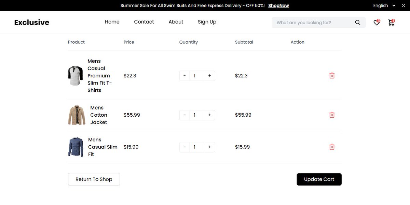Decrease quantity of the $22.3 T-Shirts
Image resolution: width=410 pixels, height=205 pixels.
(x=184, y=76)
